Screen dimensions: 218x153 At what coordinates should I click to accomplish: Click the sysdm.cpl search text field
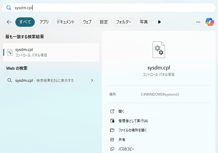[109, 8]
